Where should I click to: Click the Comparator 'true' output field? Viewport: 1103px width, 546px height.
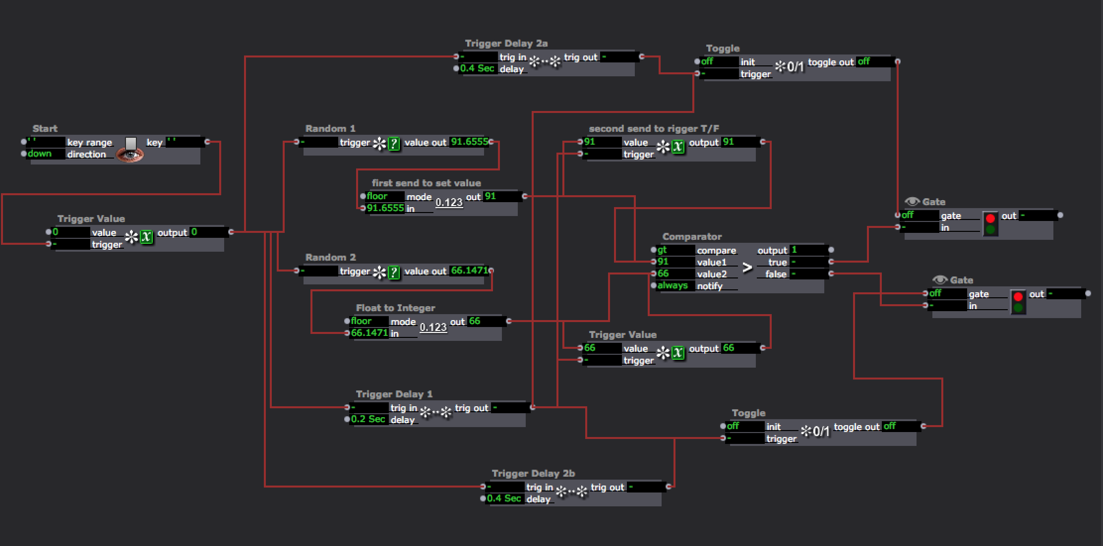pos(808,262)
